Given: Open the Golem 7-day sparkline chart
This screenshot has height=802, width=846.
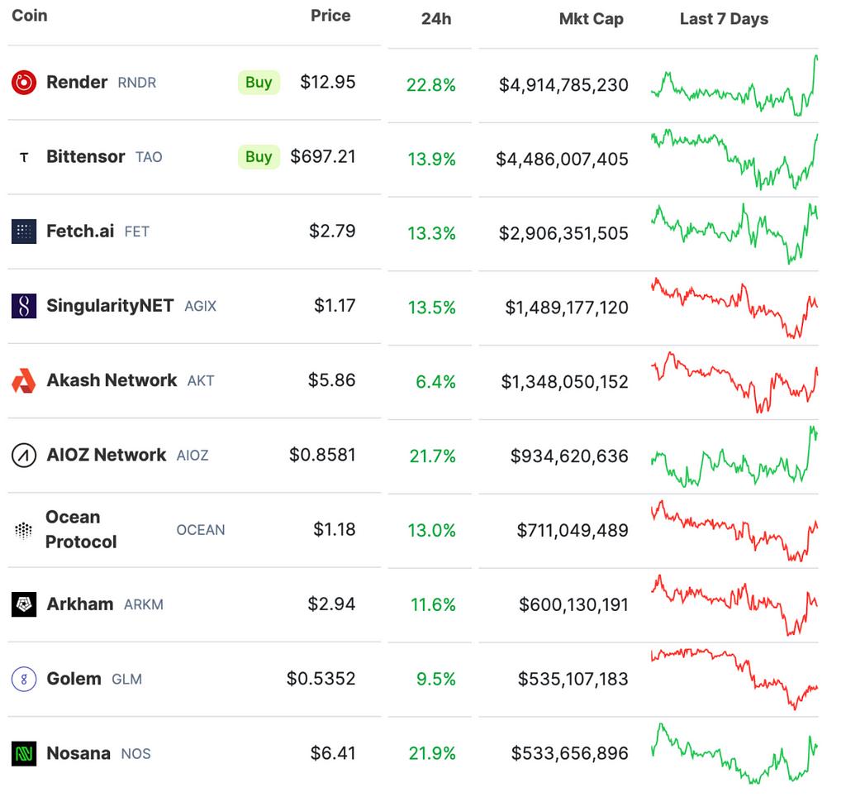Looking at the screenshot, I should 734,679.
